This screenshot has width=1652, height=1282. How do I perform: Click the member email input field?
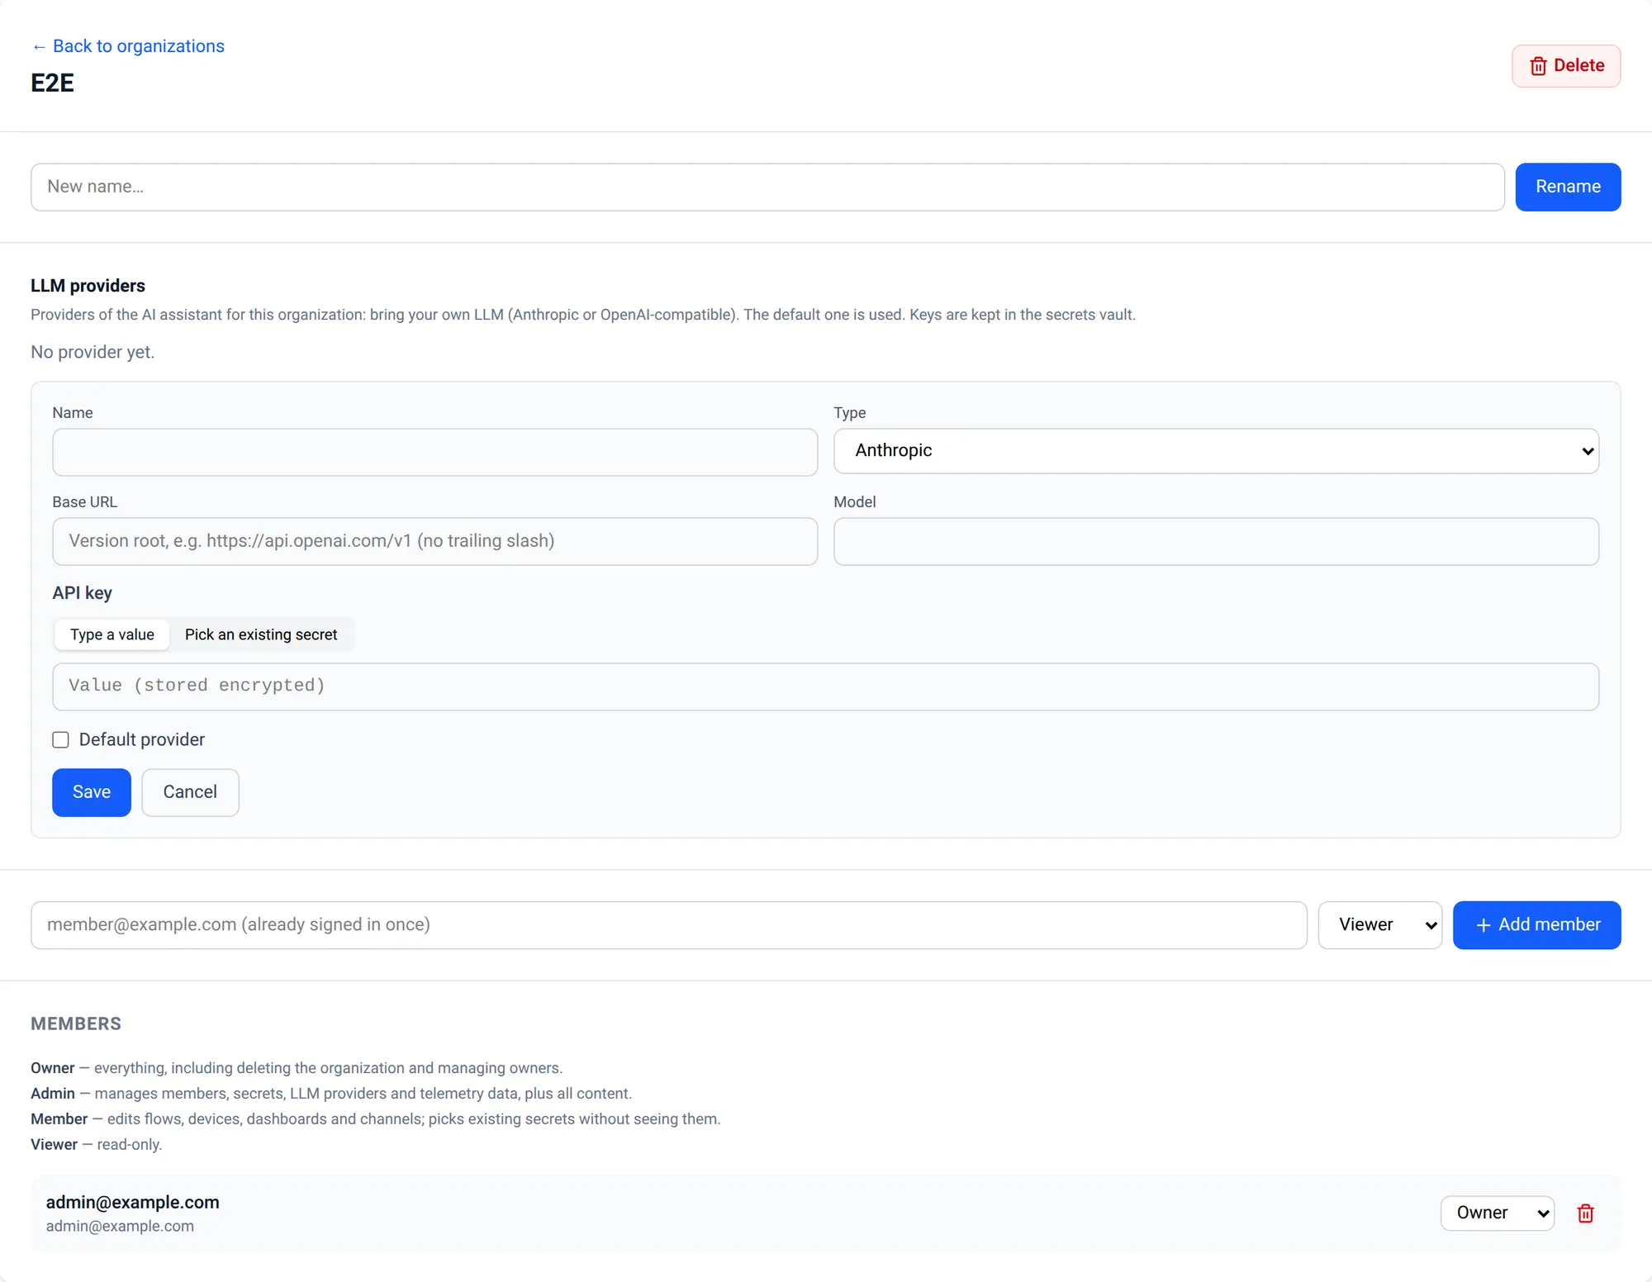[669, 925]
